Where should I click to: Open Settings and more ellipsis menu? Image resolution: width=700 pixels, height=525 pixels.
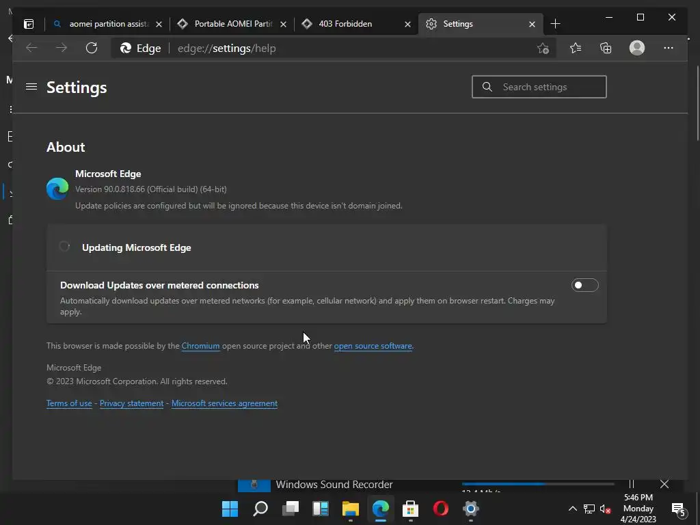669,48
